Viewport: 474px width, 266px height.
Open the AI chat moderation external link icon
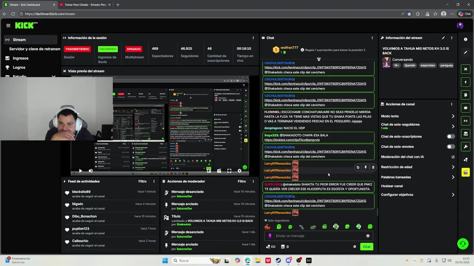tap(453, 157)
